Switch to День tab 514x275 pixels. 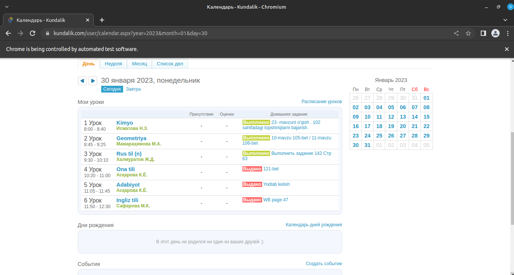(x=89, y=64)
